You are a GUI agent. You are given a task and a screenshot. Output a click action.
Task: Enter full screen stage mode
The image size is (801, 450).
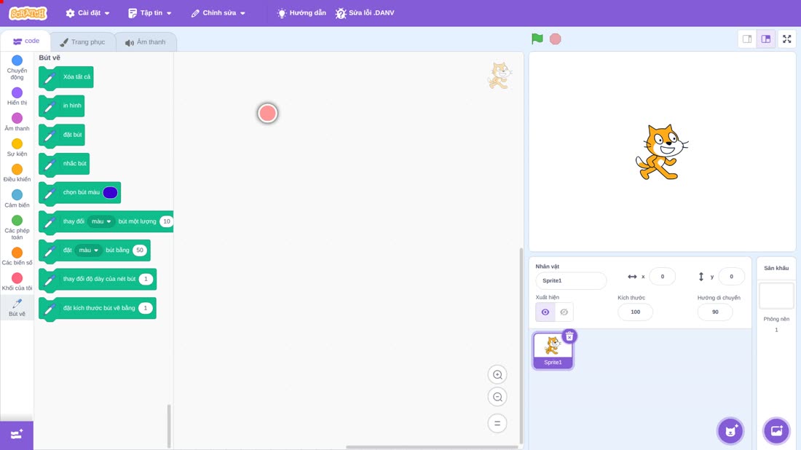coord(786,39)
